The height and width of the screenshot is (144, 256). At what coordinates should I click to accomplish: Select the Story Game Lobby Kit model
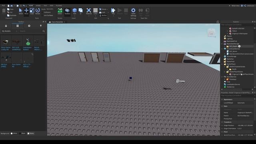pos(6,43)
